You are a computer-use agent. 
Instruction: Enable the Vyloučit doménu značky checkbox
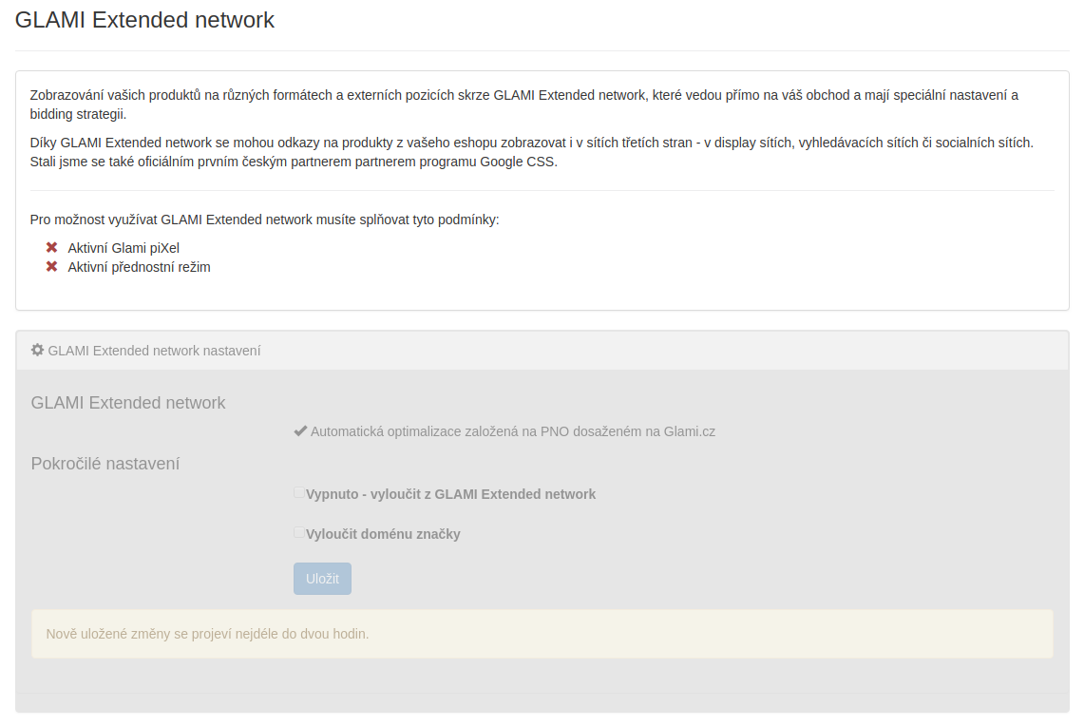tap(298, 532)
